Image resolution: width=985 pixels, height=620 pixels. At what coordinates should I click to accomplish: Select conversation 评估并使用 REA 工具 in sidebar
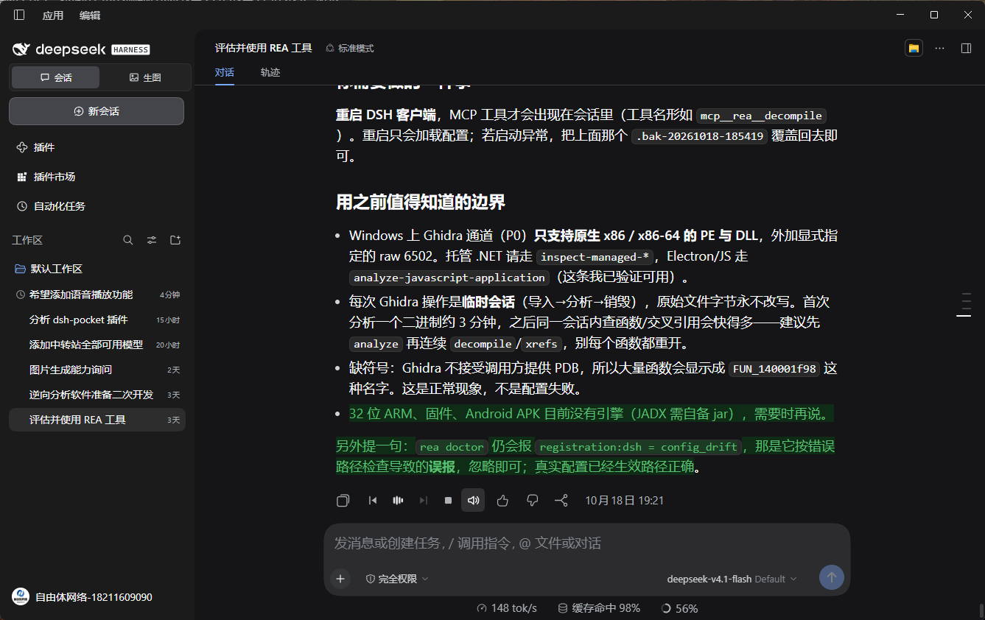(97, 420)
